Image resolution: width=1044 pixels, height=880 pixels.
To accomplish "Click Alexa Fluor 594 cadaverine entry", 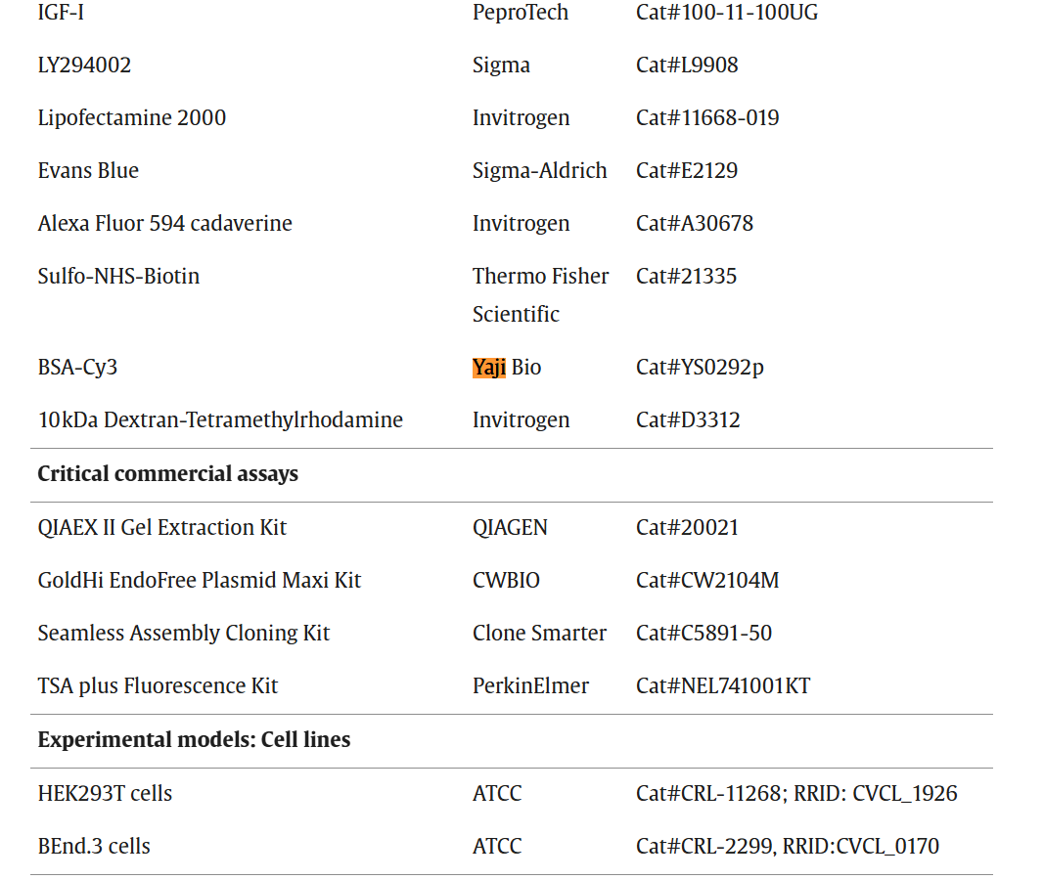I will click(x=164, y=224).
